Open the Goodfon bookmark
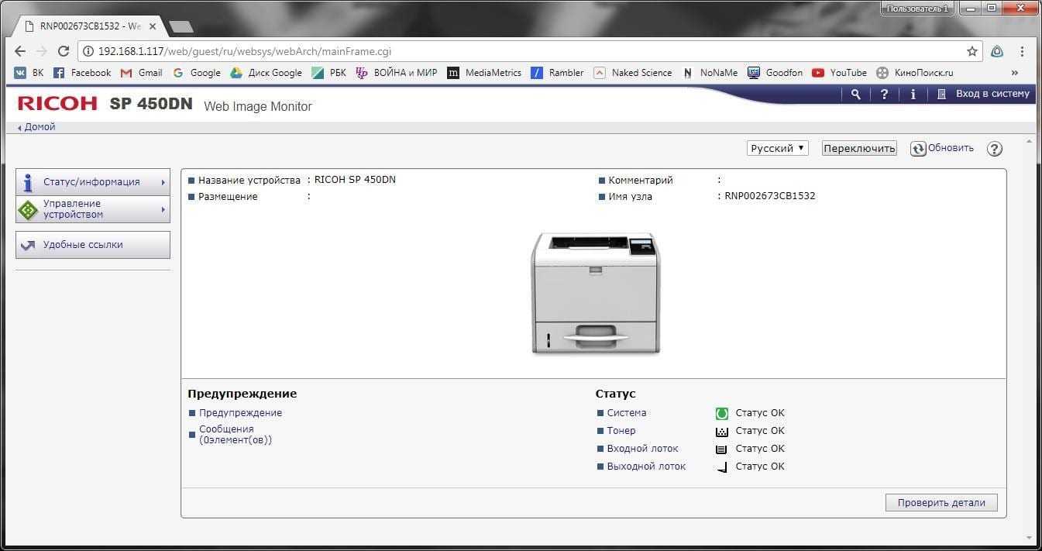1042x551 pixels. (775, 73)
